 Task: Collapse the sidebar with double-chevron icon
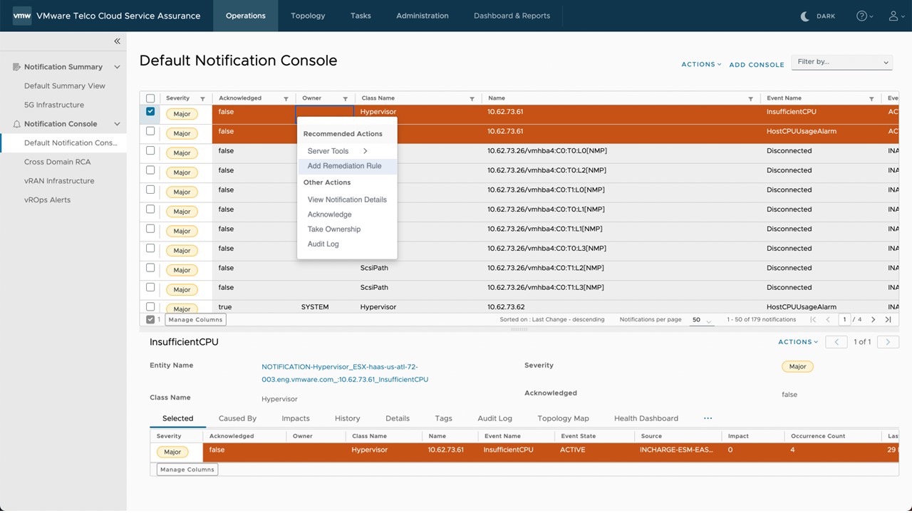click(x=117, y=41)
